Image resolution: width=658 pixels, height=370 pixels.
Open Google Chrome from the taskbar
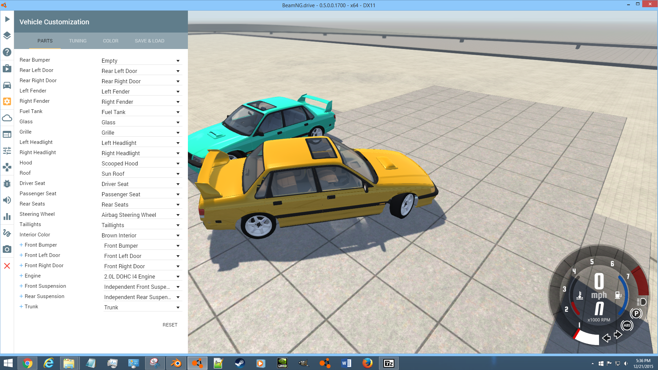(27, 363)
